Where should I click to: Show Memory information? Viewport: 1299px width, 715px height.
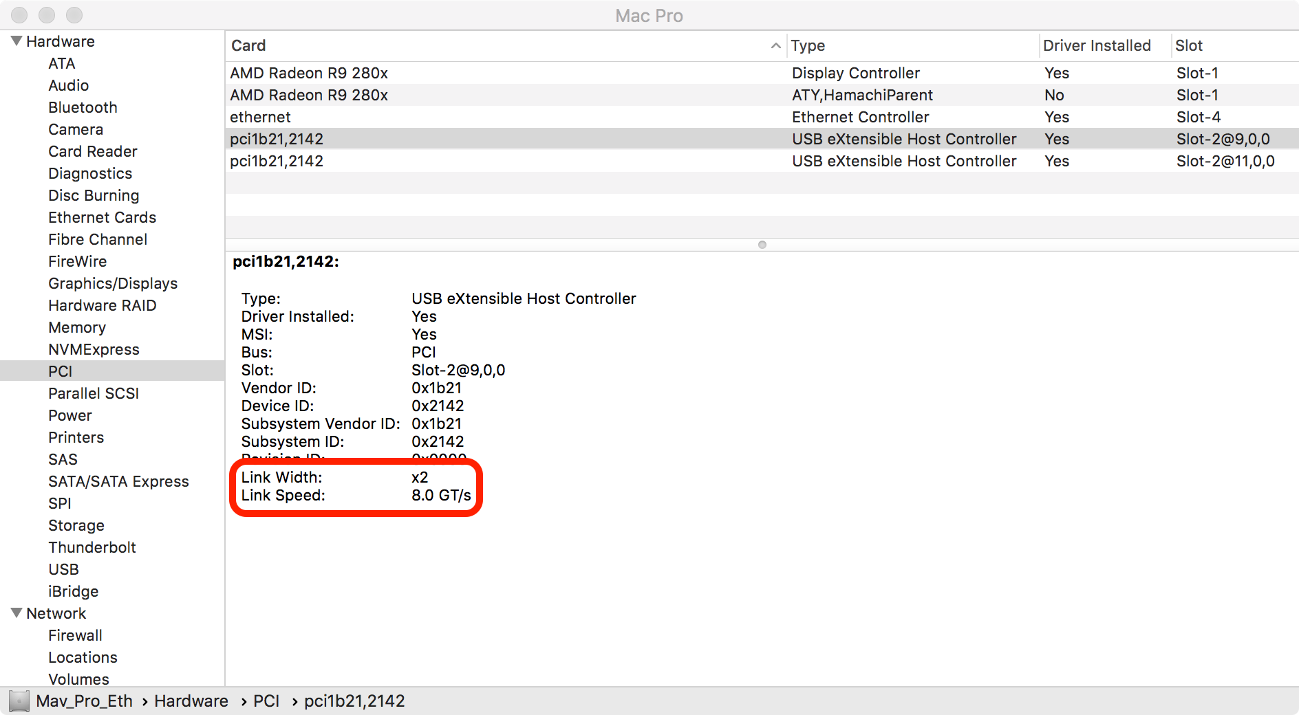pyautogui.click(x=77, y=327)
